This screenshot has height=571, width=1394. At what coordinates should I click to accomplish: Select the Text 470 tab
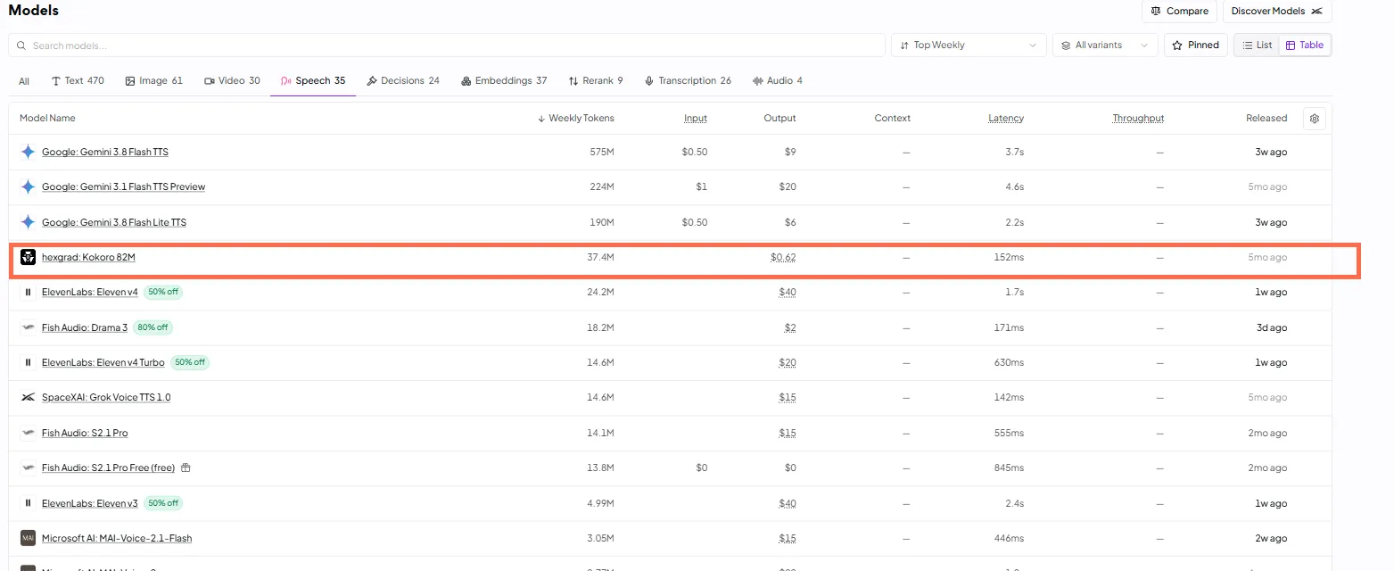click(x=78, y=80)
